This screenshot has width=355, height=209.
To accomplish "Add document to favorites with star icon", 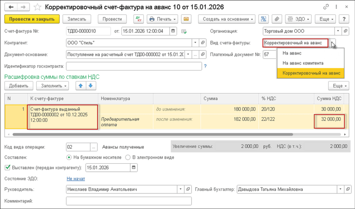I will 37,7.
